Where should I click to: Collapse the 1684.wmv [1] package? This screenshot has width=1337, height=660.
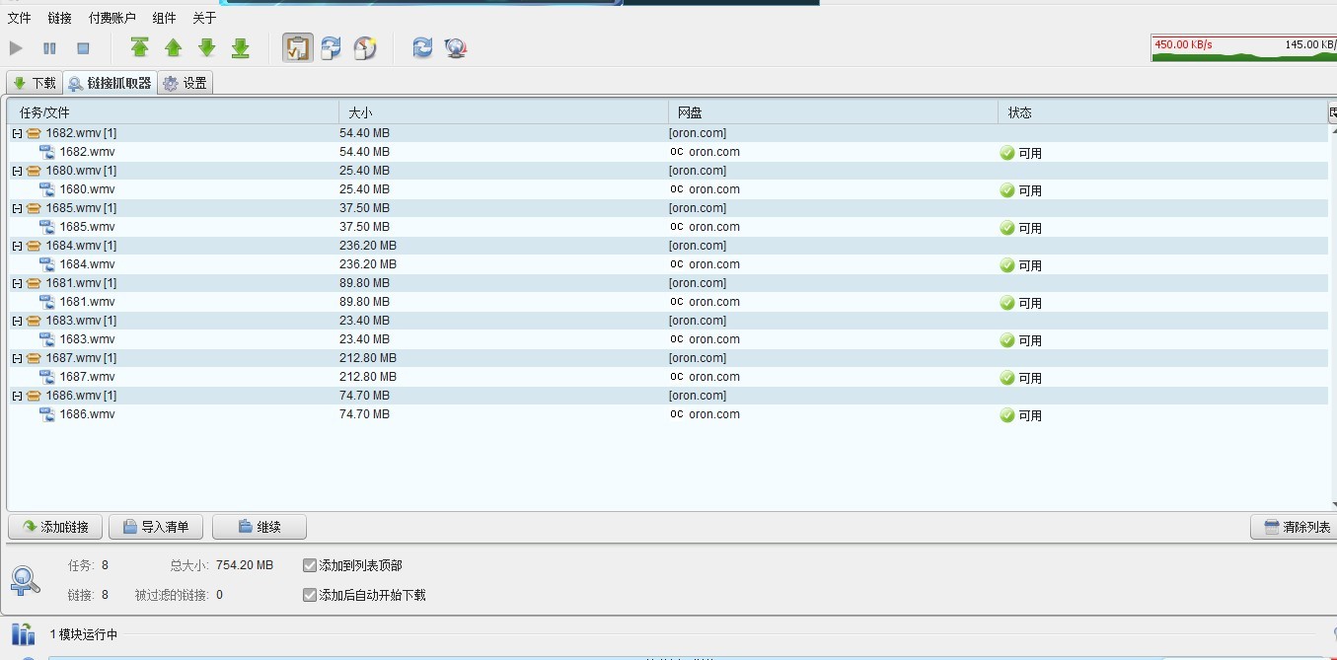(x=17, y=246)
